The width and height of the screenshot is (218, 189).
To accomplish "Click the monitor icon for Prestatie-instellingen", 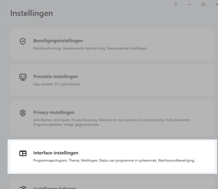I will point(23,77).
